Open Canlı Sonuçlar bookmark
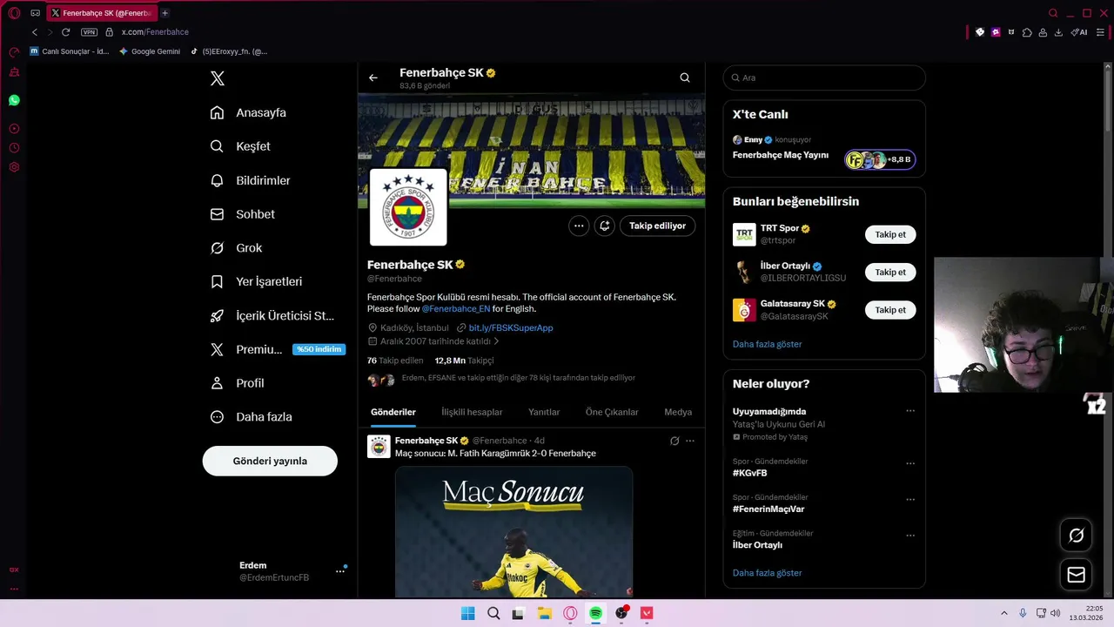 point(70,51)
